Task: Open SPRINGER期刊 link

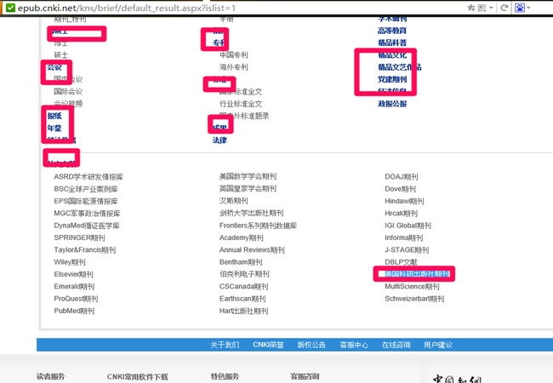Action: coord(79,237)
